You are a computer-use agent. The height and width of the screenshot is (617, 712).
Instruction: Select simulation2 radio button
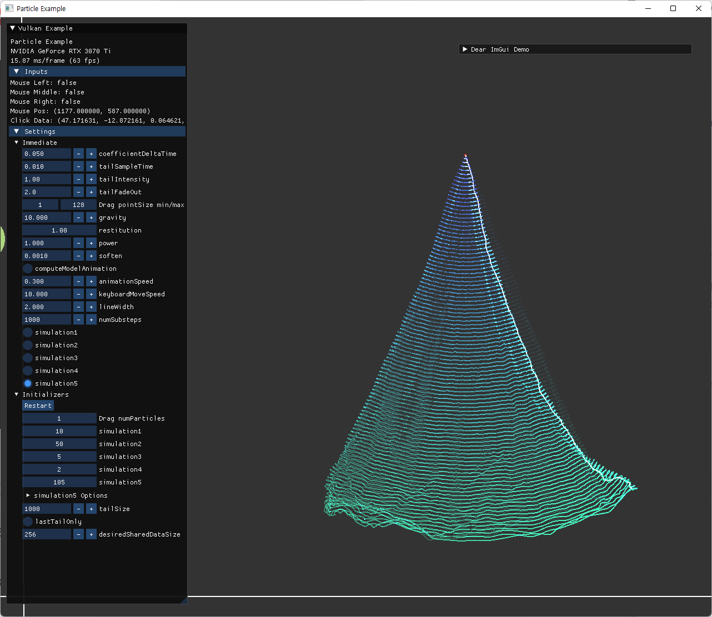tap(28, 345)
